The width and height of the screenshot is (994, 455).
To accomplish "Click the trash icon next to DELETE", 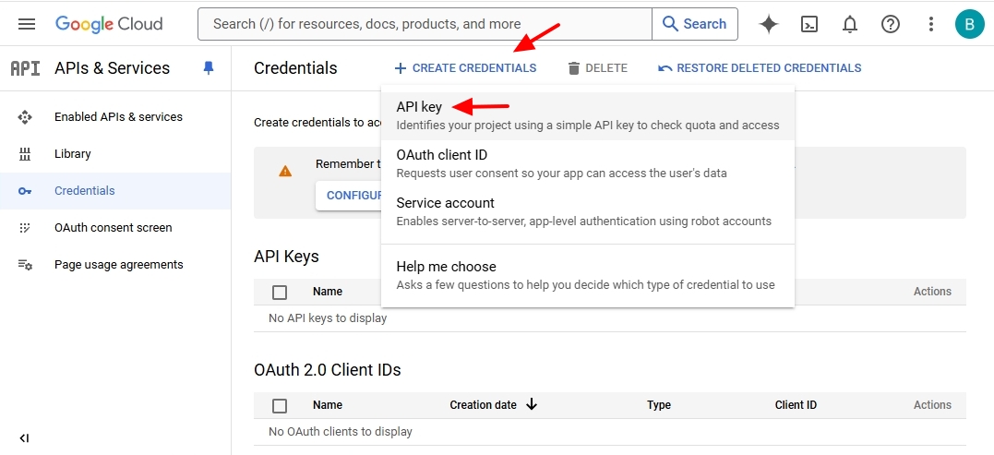I will (x=574, y=67).
